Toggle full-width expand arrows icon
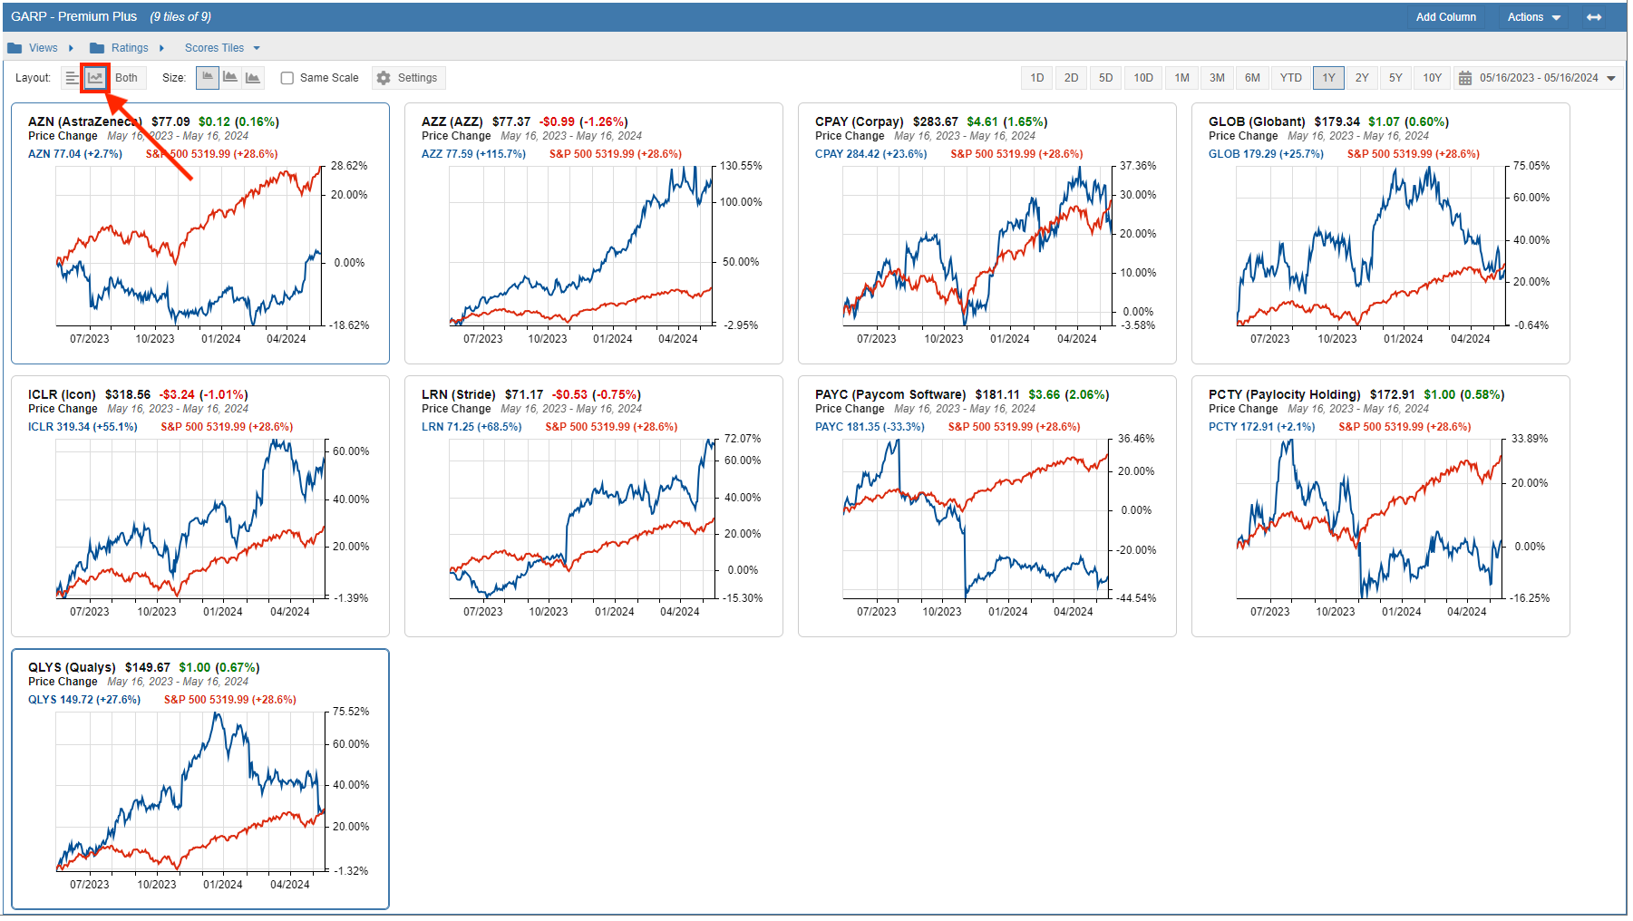 click(1594, 17)
